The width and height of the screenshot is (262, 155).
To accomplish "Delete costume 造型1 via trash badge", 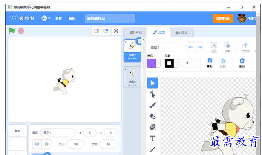I will (139, 42).
